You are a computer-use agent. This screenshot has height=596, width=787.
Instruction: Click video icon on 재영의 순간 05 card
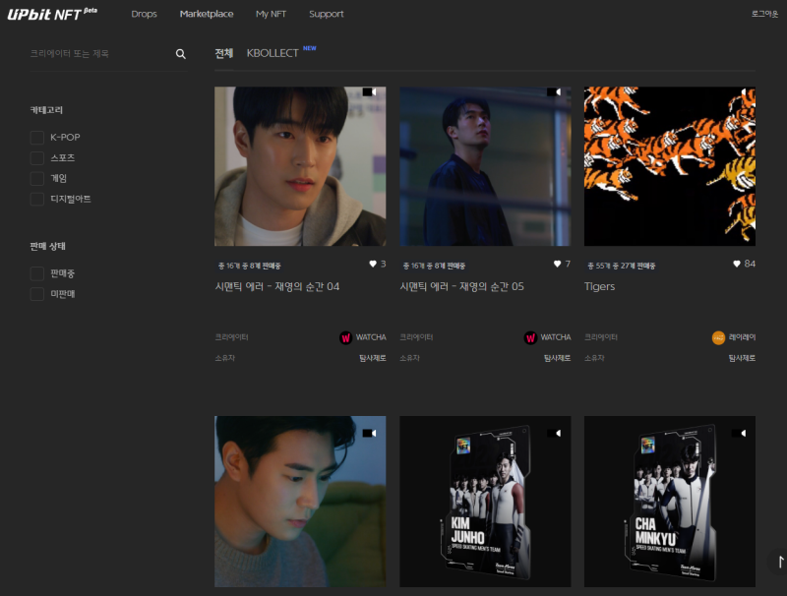tap(554, 91)
